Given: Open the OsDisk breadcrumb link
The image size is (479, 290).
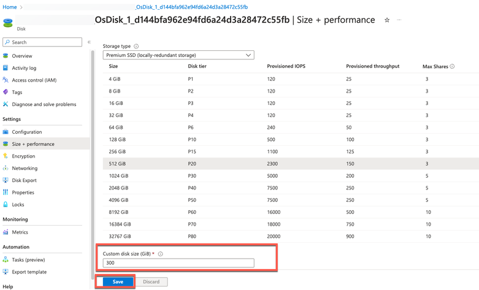Looking at the screenshot, I should (x=192, y=7).
